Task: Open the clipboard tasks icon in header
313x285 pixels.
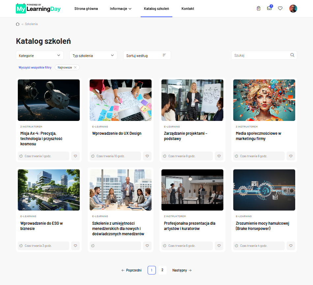Action: coord(259,8)
